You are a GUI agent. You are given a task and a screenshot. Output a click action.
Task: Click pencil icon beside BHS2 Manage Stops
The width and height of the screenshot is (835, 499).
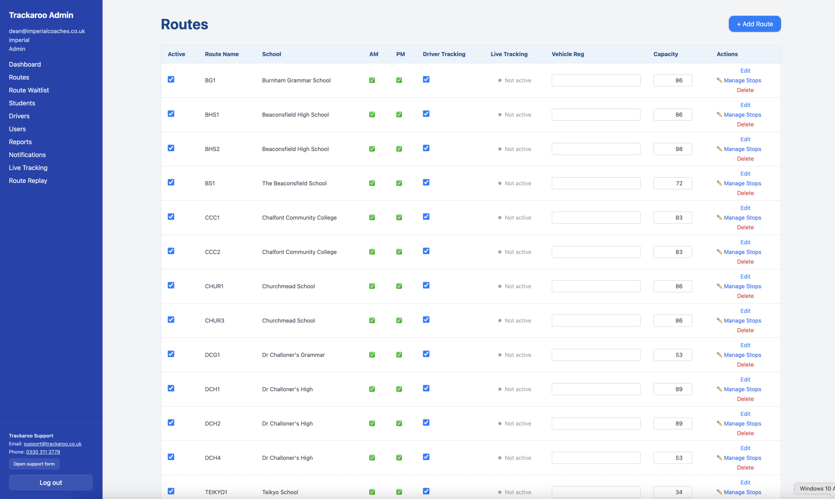tap(719, 149)
